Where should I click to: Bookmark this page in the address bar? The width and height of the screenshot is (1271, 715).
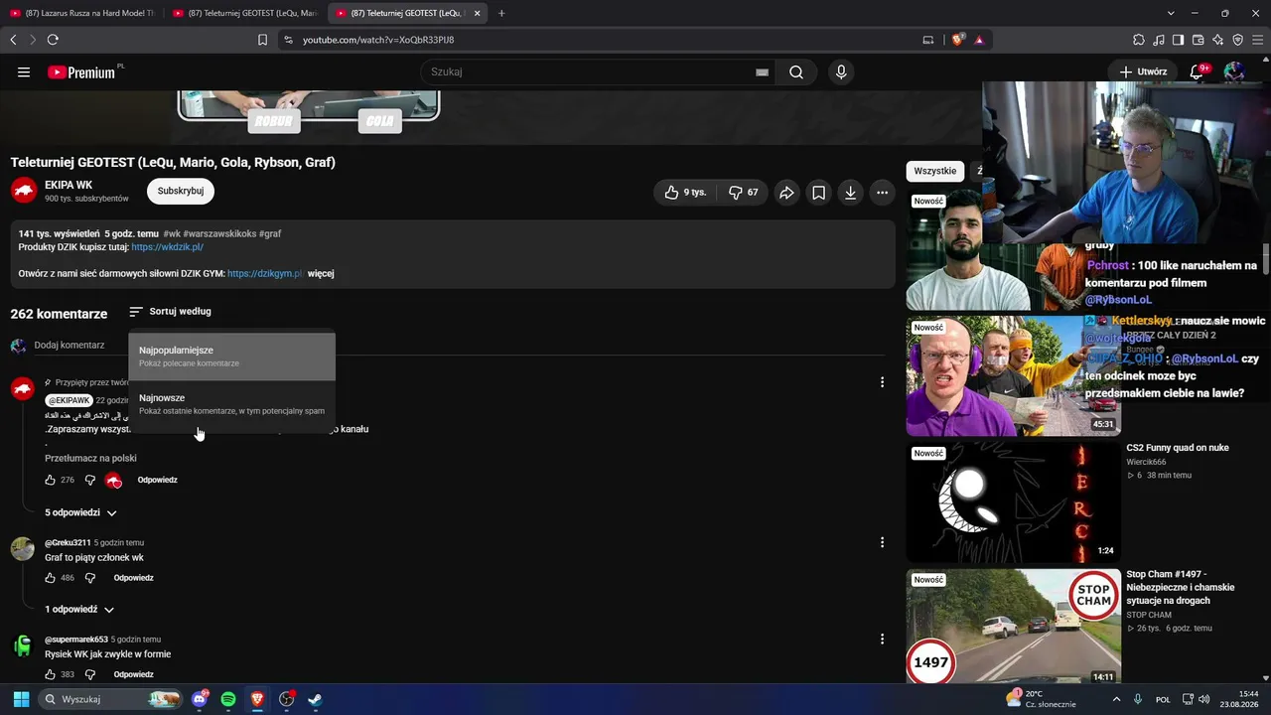(x=262, y=40)
